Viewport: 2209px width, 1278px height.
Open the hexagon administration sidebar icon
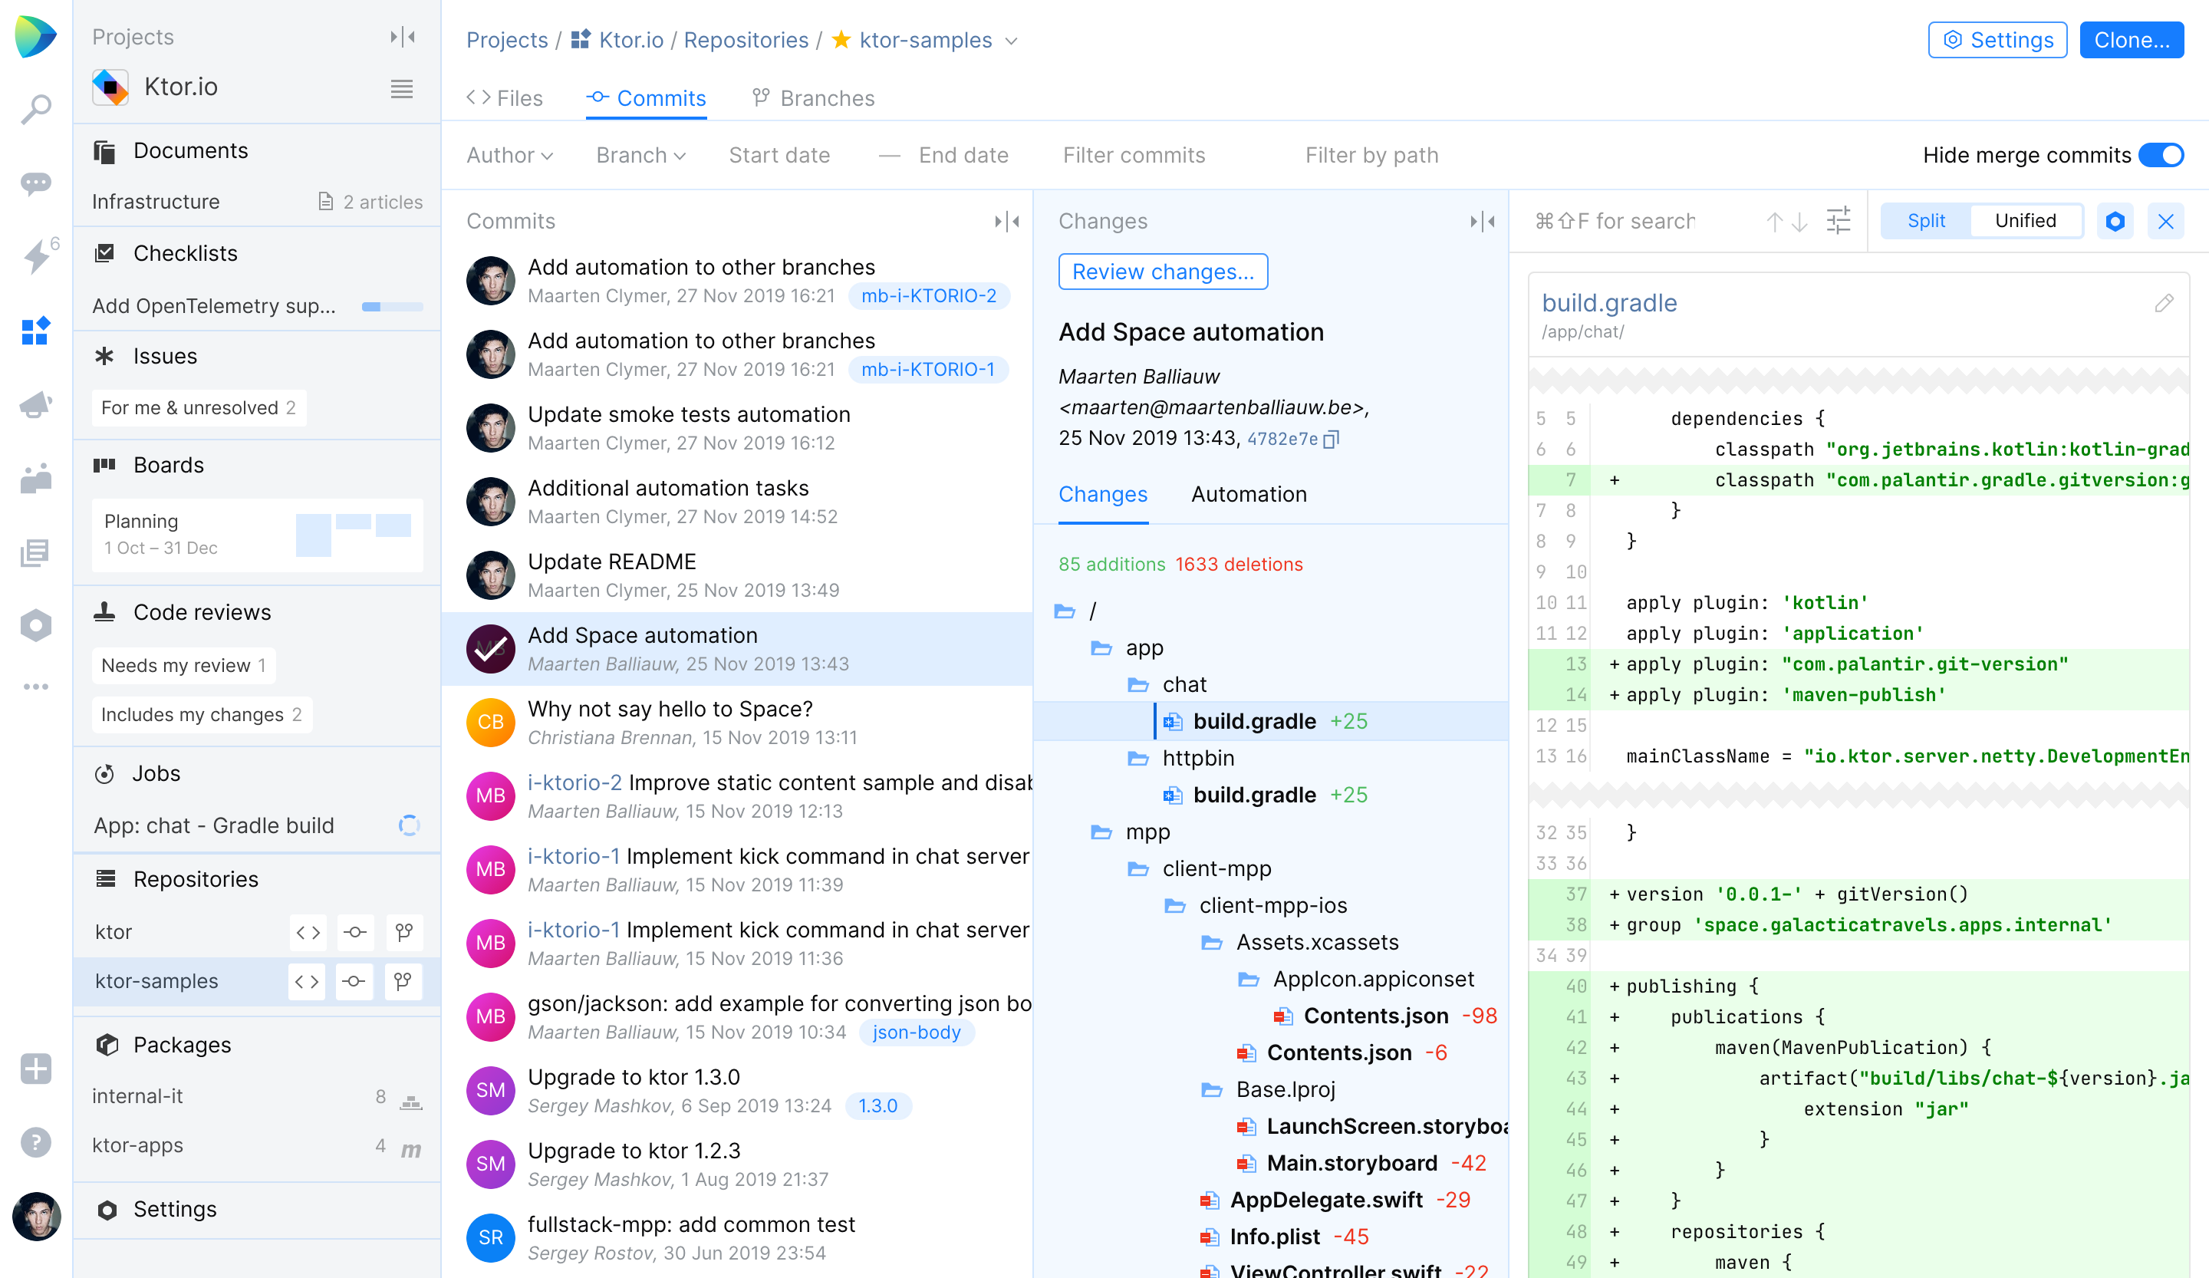36,626
